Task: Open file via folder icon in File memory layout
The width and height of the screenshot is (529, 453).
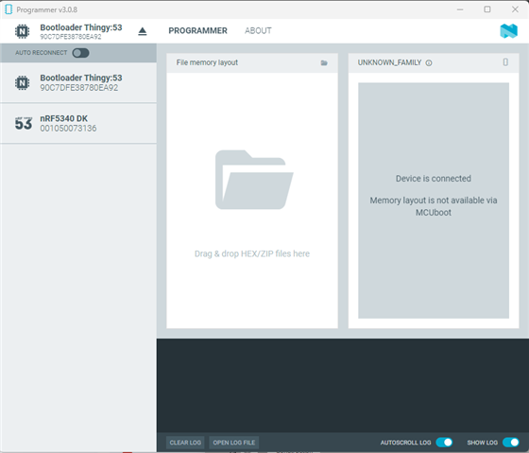Action: coord(324,62)
